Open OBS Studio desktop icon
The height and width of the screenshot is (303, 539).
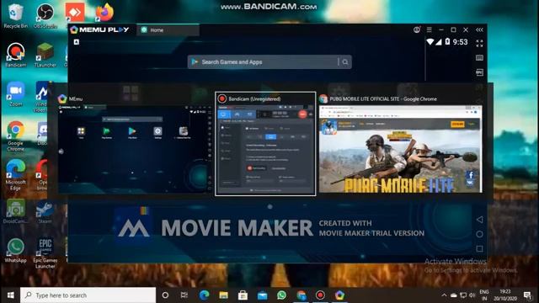coord(45,16)
